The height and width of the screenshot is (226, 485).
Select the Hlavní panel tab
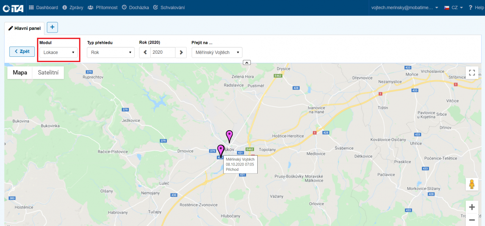pos(25,28)
